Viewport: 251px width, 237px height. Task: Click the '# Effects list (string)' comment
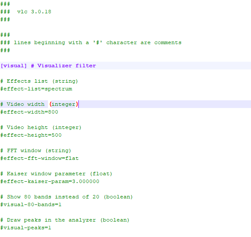pos(39,81)
